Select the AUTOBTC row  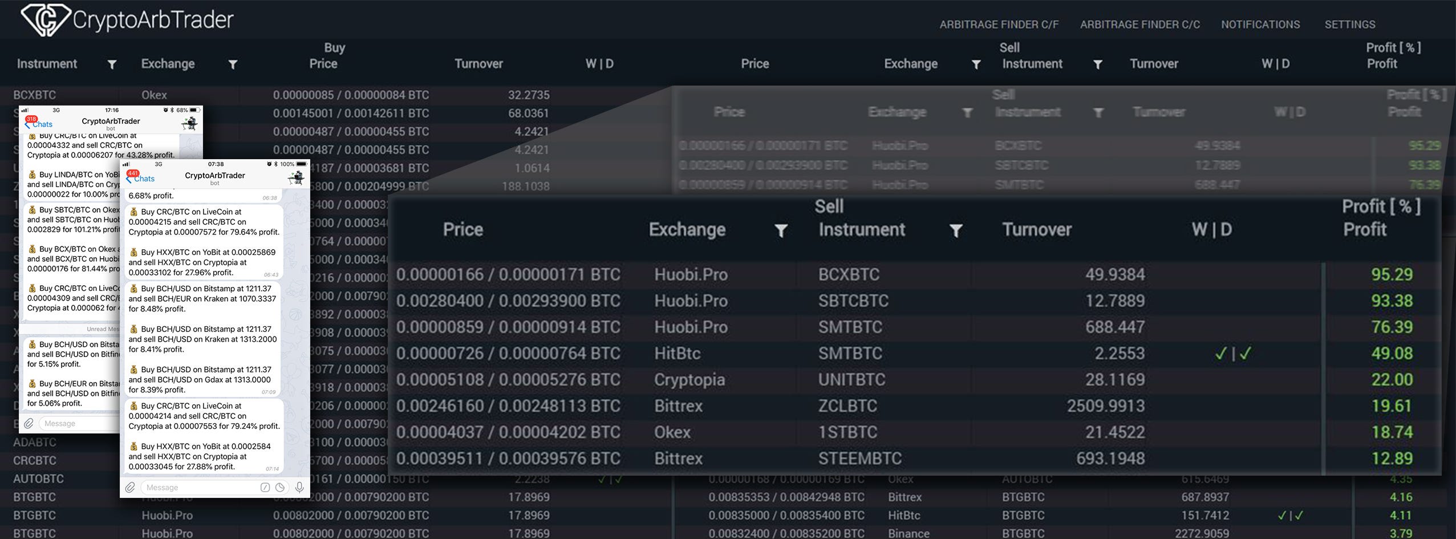pyautogui.click(x=38, y=479)
